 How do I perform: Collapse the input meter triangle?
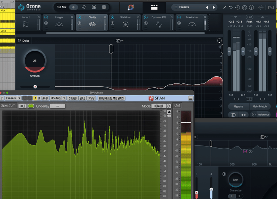click(x=236, y=17)
